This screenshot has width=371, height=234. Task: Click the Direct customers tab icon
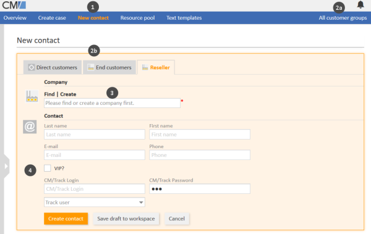[32, 67]
